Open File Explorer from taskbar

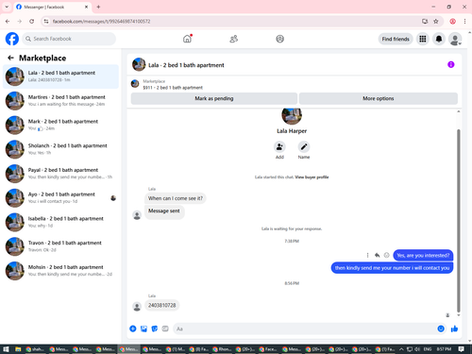(18, 349)
